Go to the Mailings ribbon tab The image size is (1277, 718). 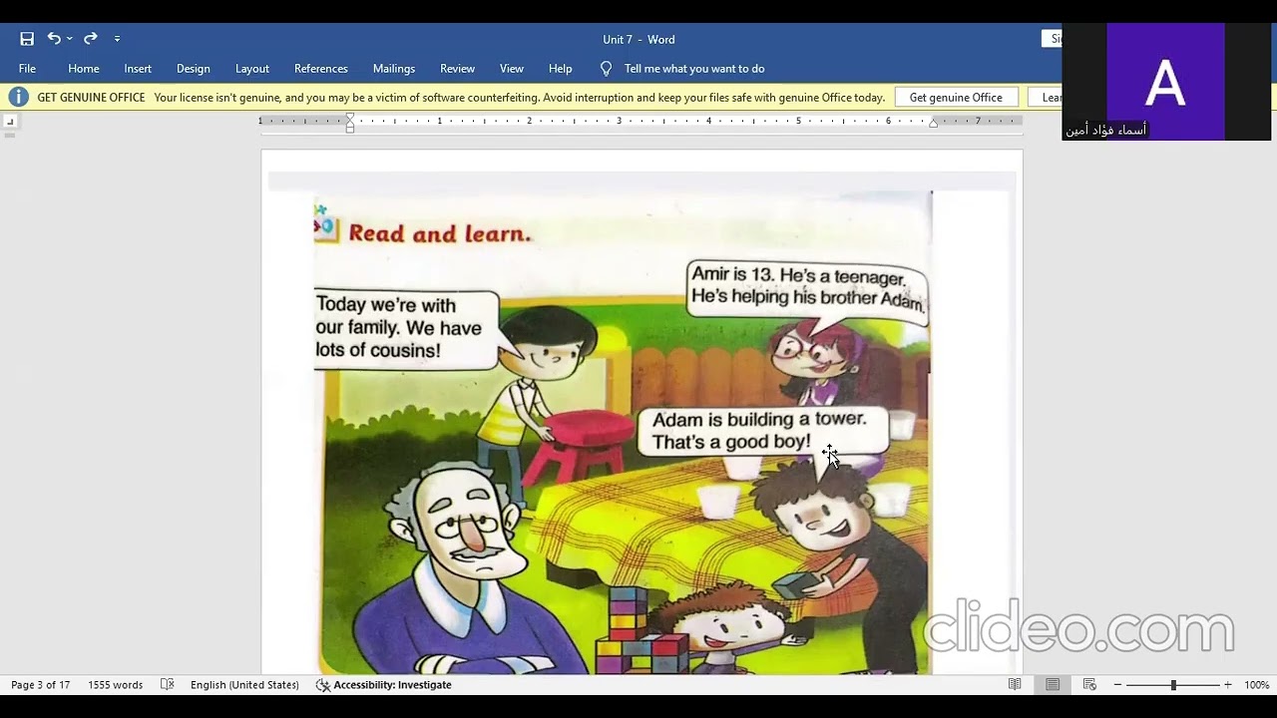[394, 69]
